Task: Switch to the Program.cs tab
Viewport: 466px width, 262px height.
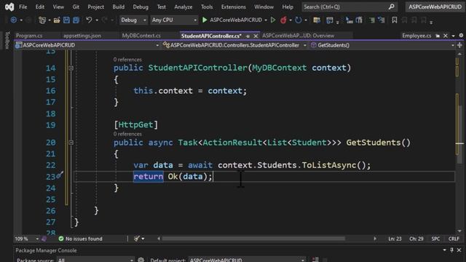Action: 29,36
